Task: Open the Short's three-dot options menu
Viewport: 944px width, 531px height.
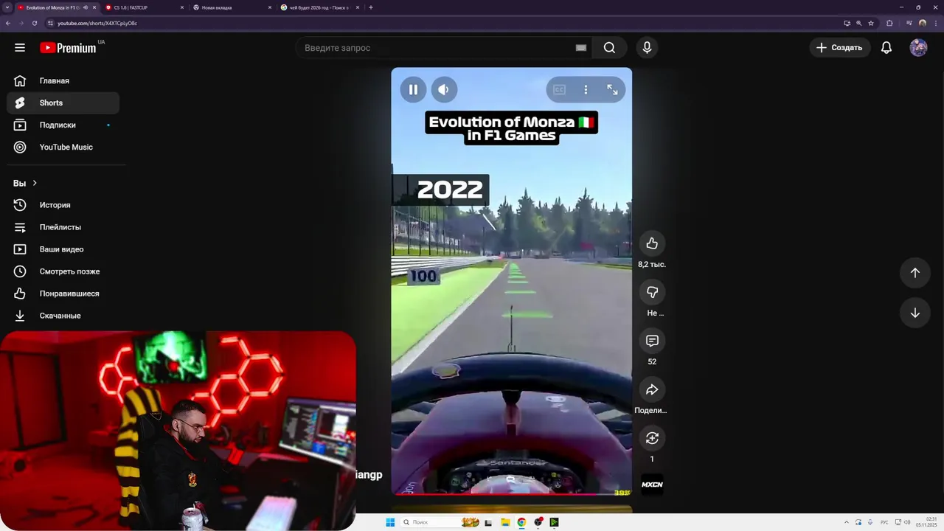Action: pyautogui.click(x=586, y=89)
